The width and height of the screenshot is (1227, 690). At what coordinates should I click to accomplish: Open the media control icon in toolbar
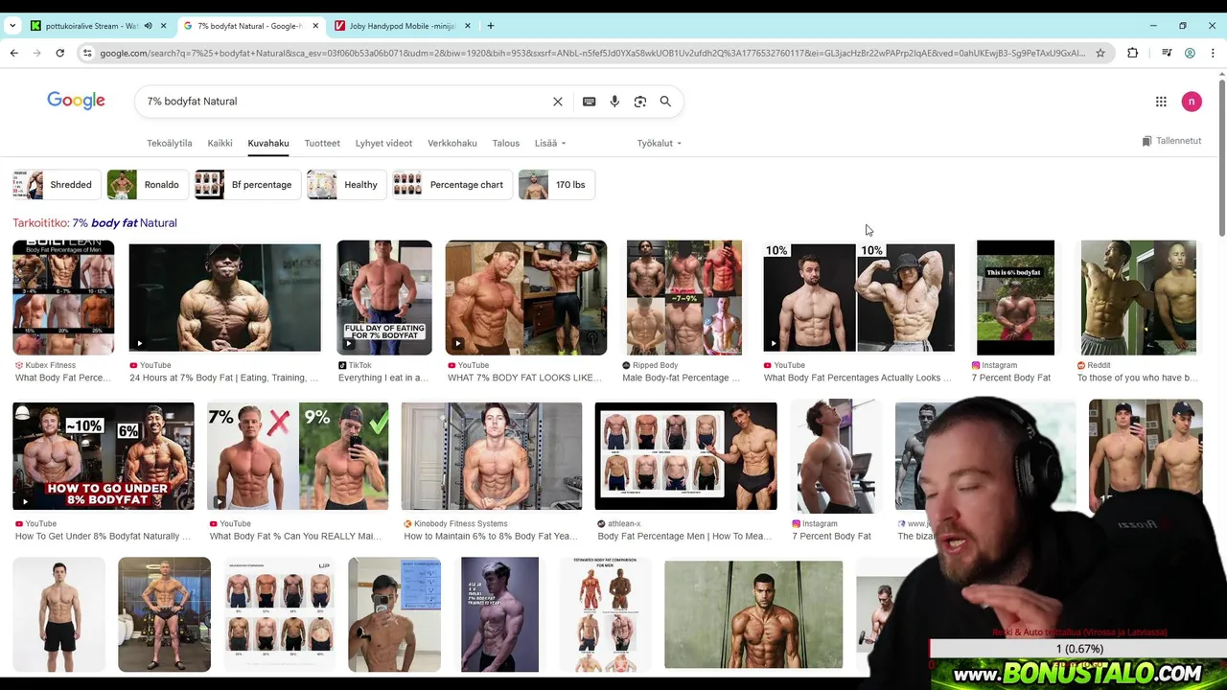1167,53
